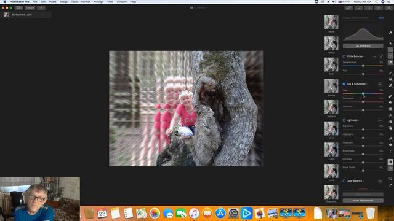
Task: Open the Arrange menu
Action: click(x=98, y=2)
